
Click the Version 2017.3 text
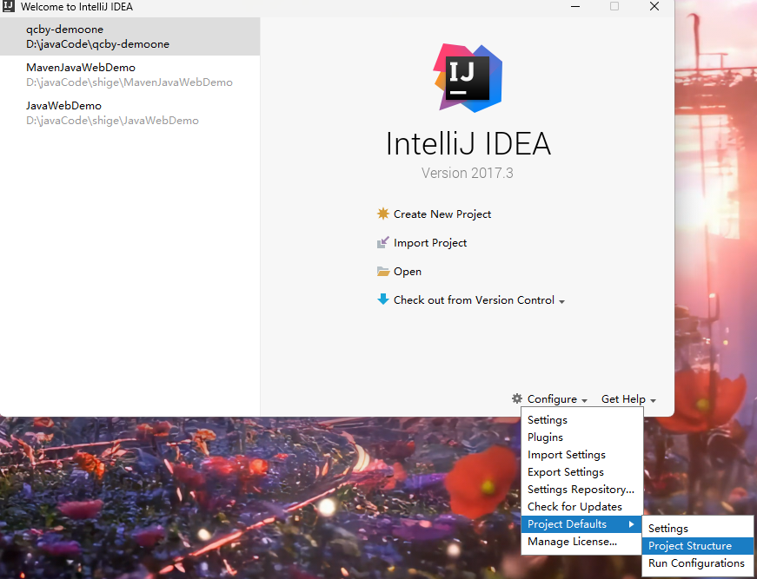point(468,173)
